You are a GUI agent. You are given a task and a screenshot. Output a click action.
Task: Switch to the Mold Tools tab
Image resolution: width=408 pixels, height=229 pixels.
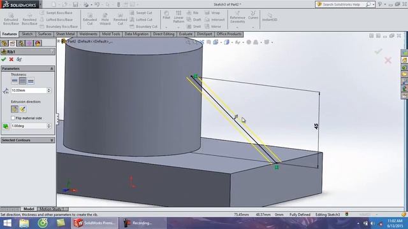pyautogui.click(x=111, y=34)
